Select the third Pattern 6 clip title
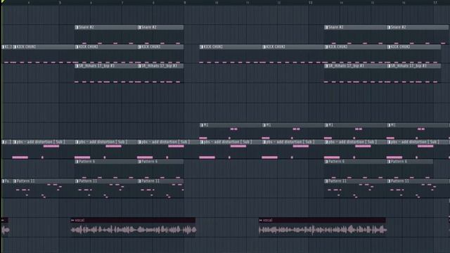450x253 pixels. [x=336, y=162]
